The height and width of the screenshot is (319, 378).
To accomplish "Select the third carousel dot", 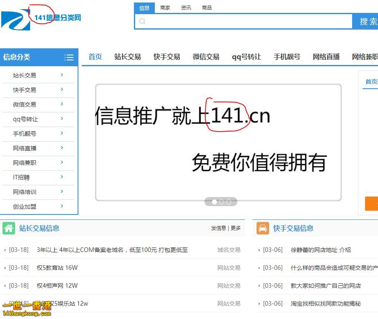I will (229, 202).
